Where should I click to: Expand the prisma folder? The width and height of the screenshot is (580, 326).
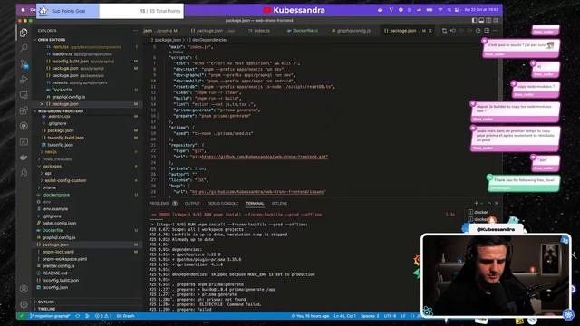[x=49, y=187]
